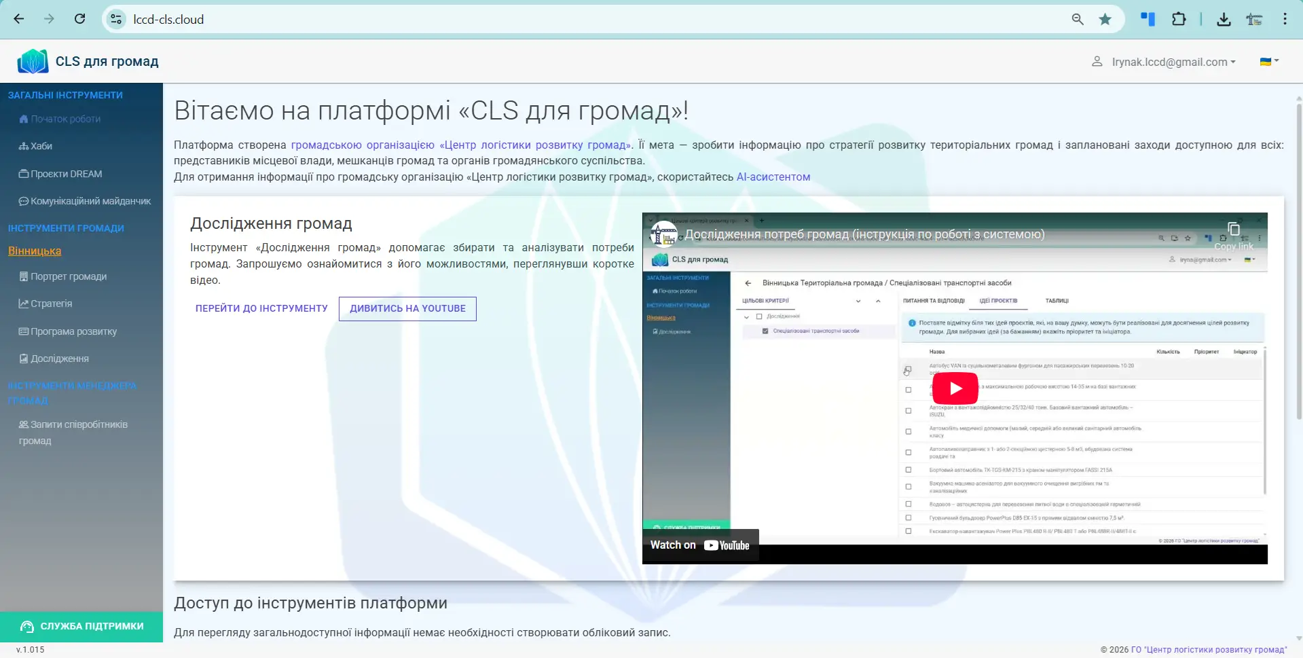Click the ДИВИТИСЬ НА YOUTUBE button
This screenshot has height=658, width=1303.
coord(407,308)
